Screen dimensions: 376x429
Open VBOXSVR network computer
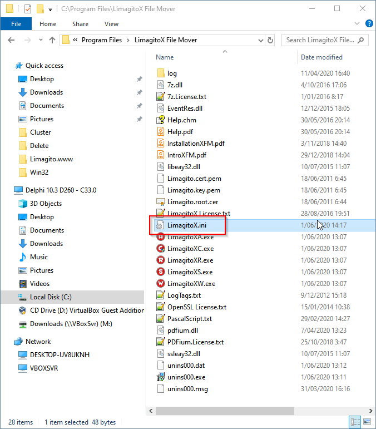coord(44,368)
